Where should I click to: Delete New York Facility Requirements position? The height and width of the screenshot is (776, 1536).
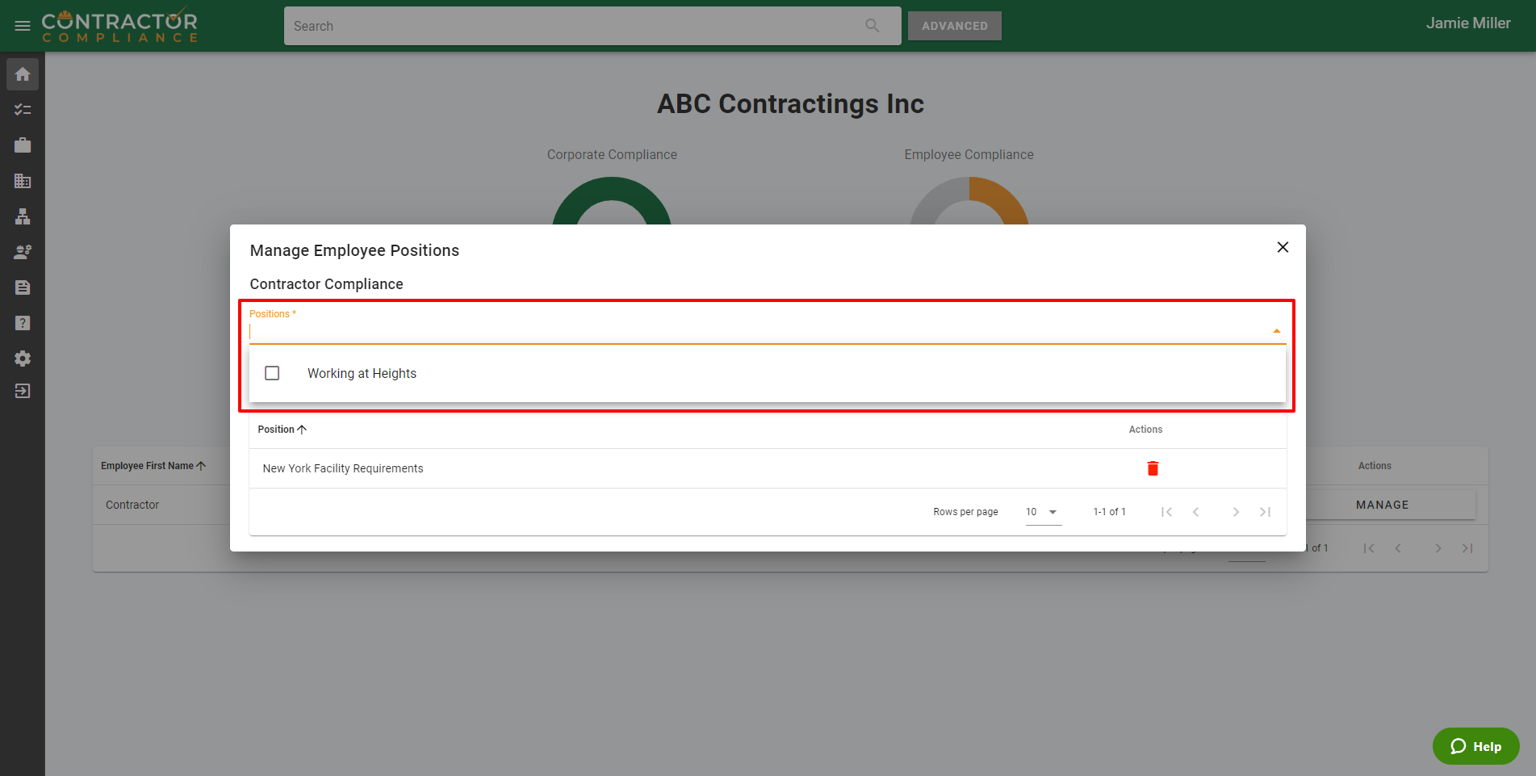pyautogui.click(x=1153, y=468)
